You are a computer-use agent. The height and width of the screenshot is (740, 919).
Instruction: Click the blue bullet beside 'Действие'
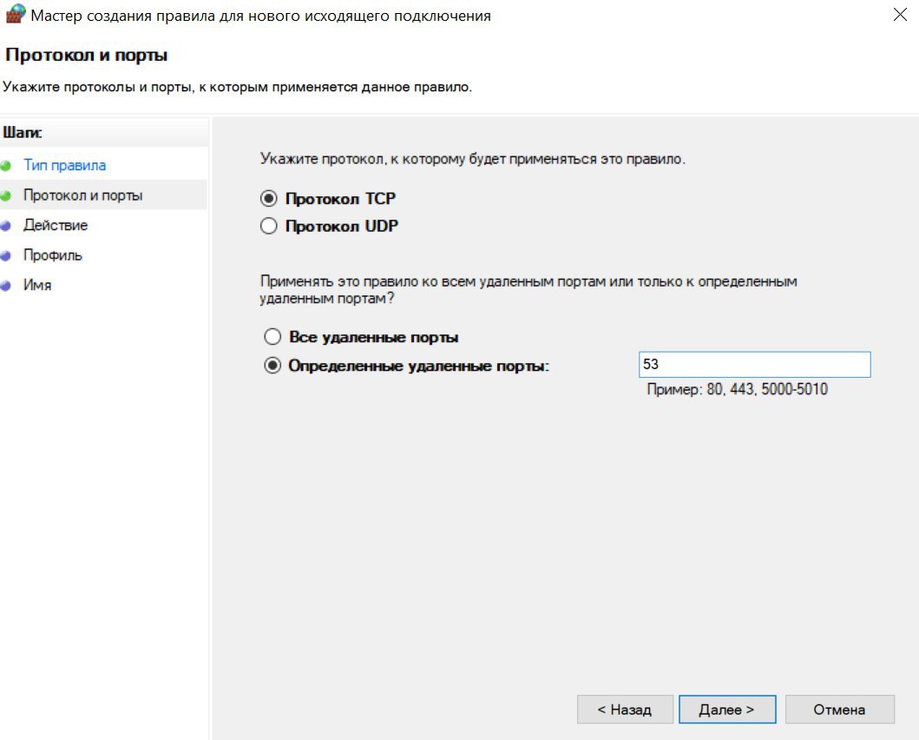[6, 226]
